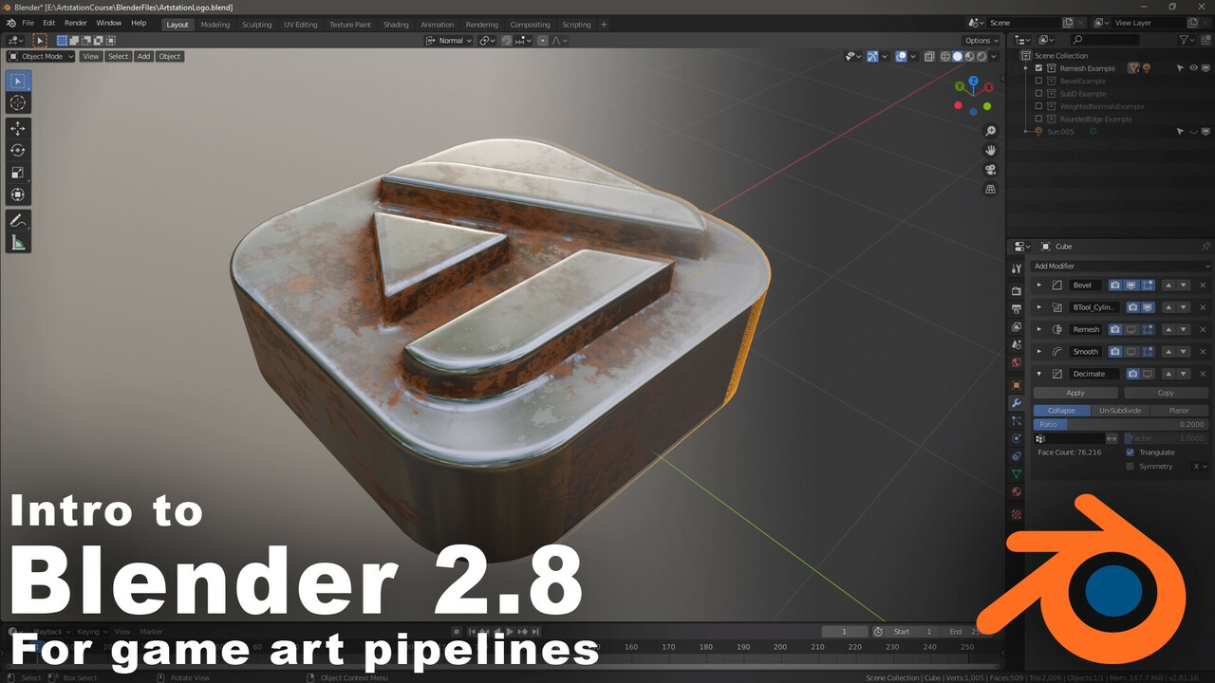Open the Output properties tab
Image resolution: width=1215 pixels, height=683 pixels.
coord(1017,308)
